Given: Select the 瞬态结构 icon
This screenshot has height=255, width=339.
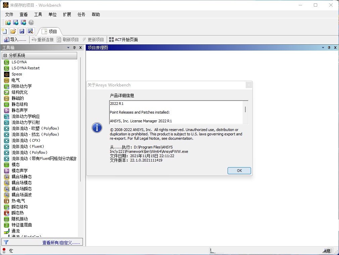Looking at the screenshot, I should (x=6, y=207).
